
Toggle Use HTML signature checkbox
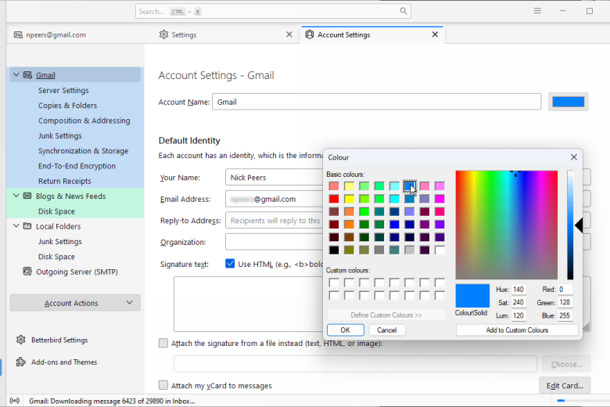230,264
